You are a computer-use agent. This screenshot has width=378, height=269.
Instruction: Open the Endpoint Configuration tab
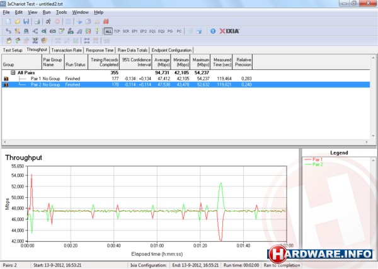coord(171,50)
